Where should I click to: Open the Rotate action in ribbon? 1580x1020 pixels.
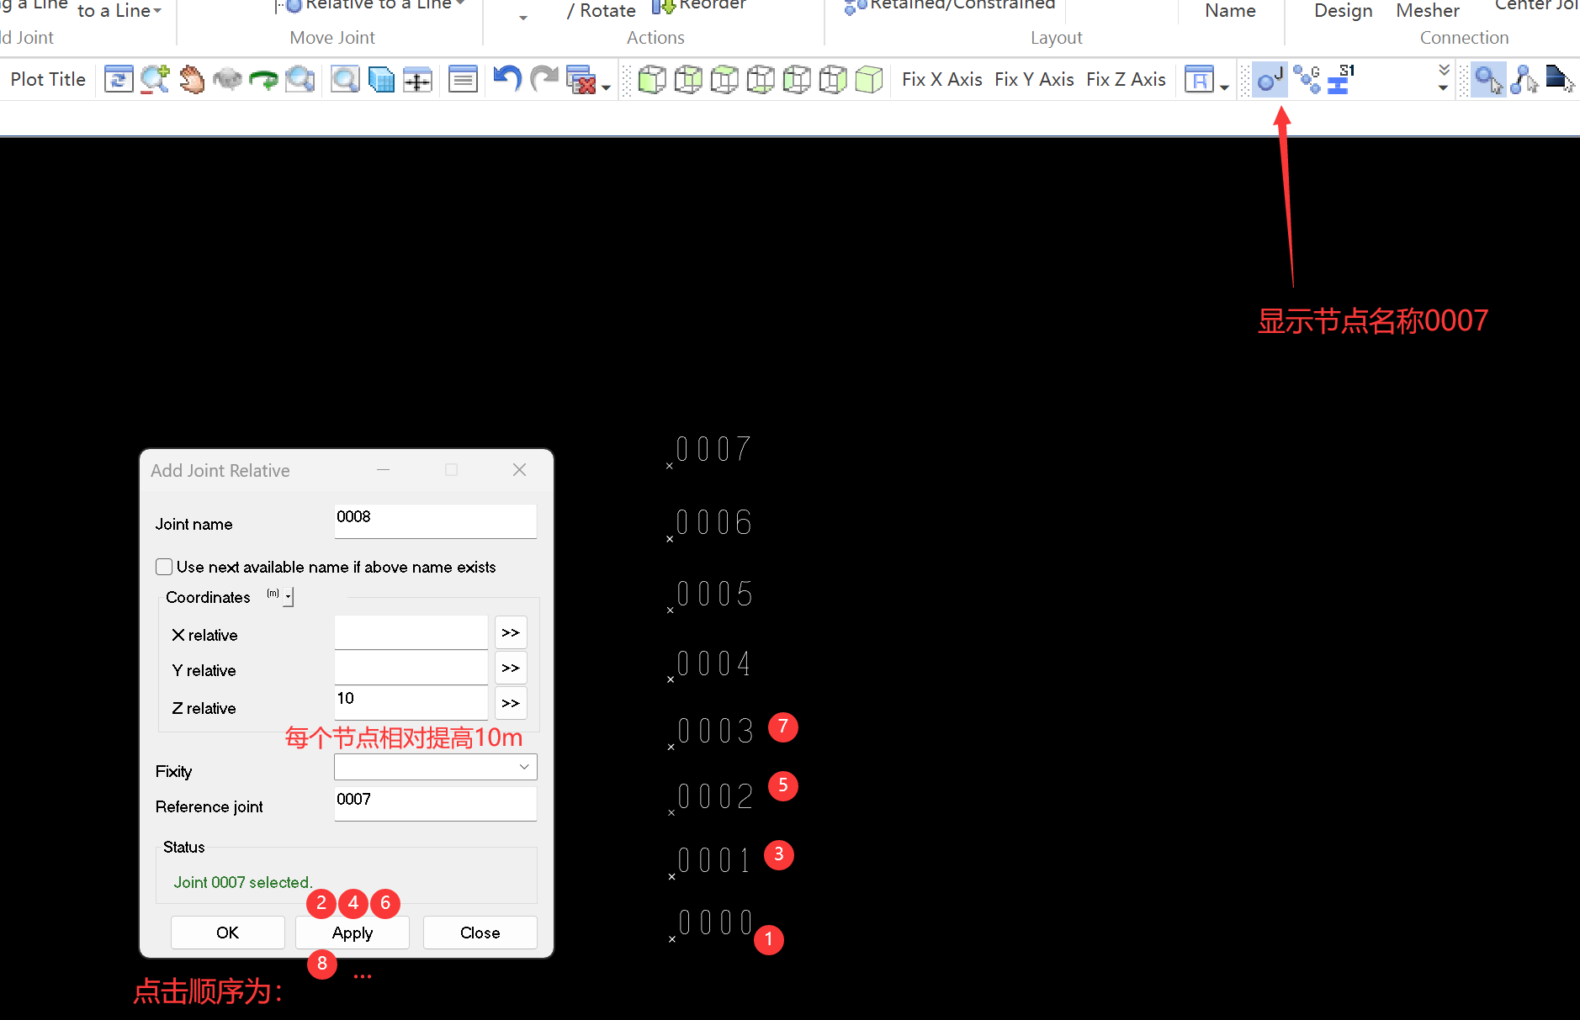pos(601,11)
